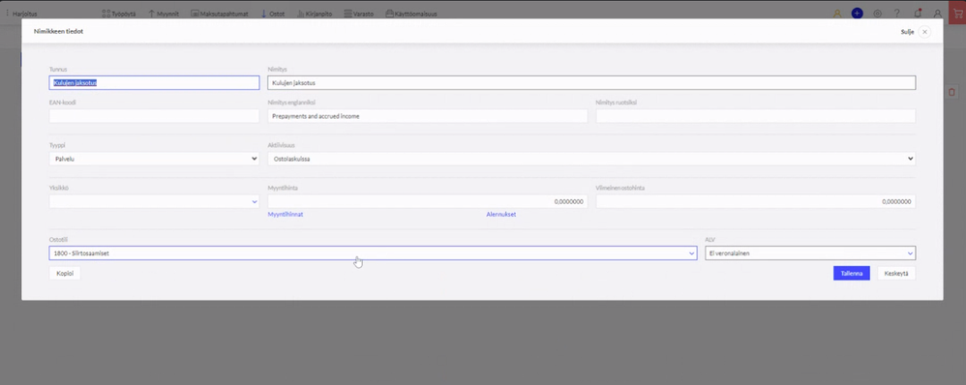Click the red trash can icon
Image resolution: width=966 pixels, height=385 pixels.
point(951,92)
